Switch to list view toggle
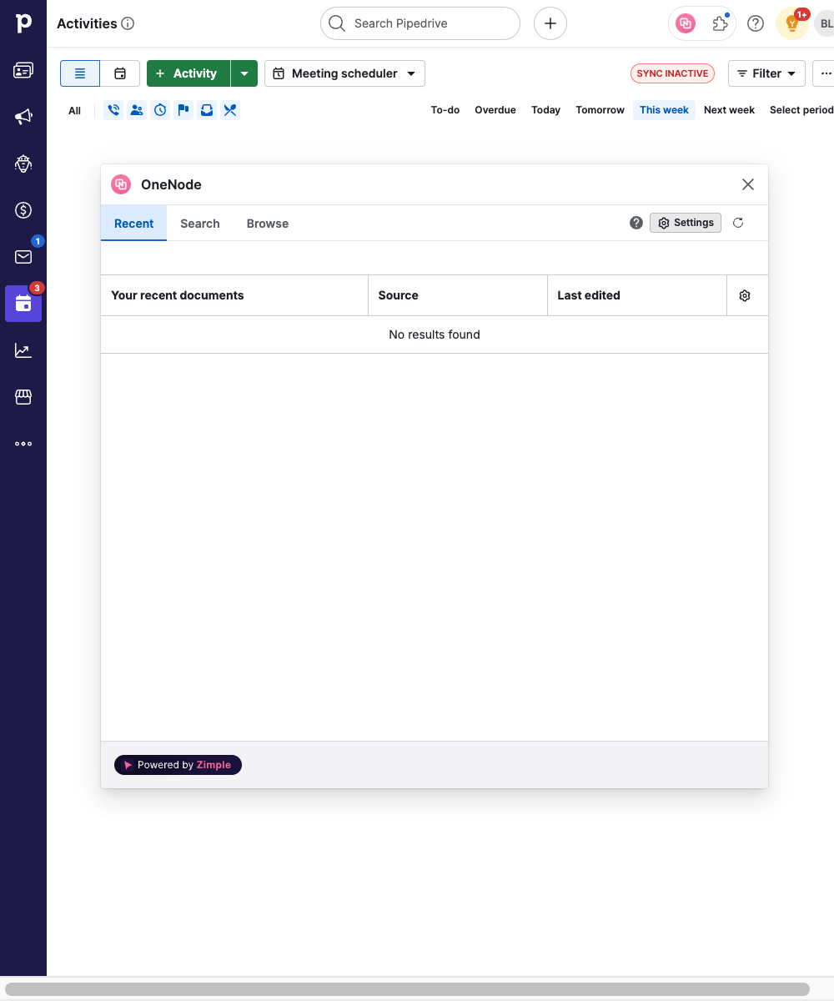Image resolution: width=834 pixels, height=1001 pixels. click(80, 73)
